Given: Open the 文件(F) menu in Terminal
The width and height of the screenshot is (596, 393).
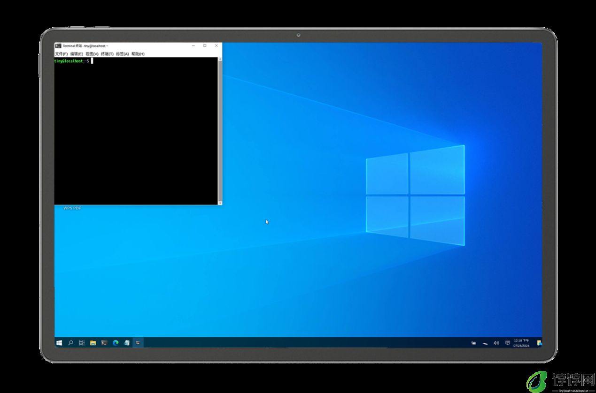Looking at the screenshot, I should click(61, 54).
